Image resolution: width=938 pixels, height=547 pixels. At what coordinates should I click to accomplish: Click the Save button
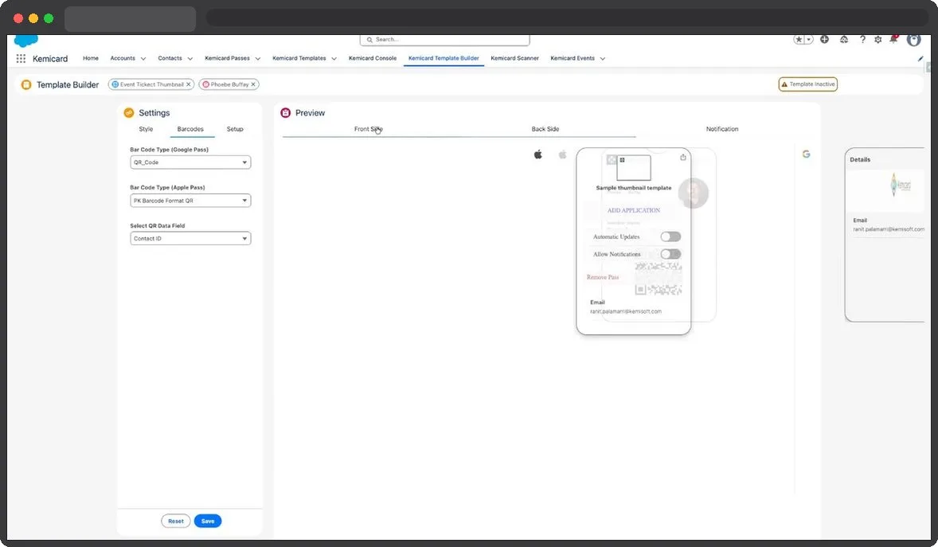pyautogui.click(x=208, y=522)
